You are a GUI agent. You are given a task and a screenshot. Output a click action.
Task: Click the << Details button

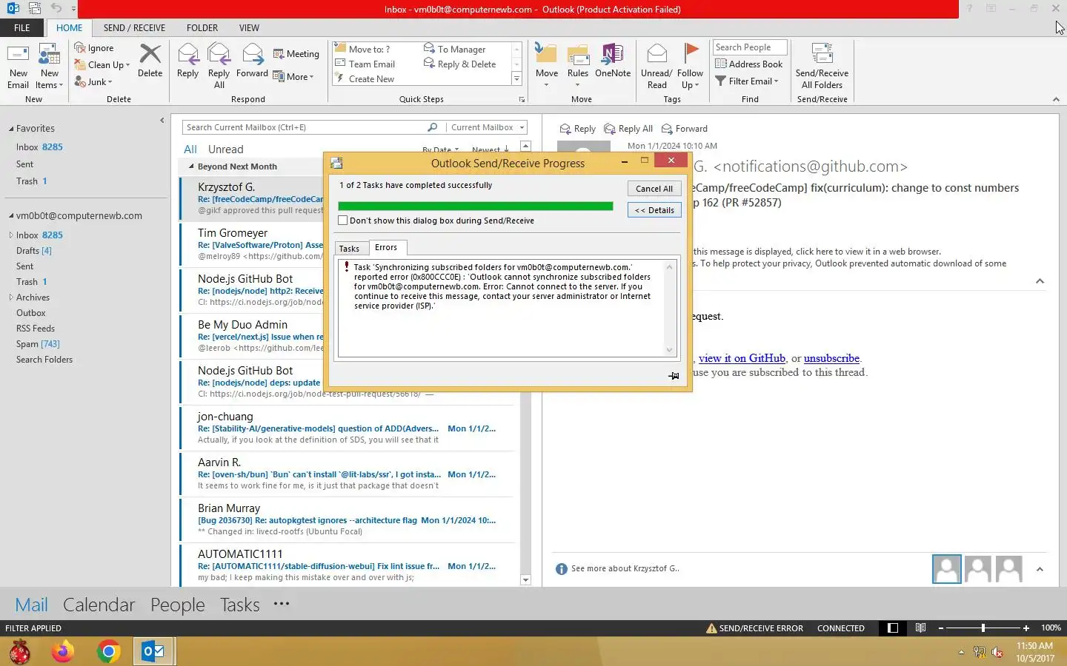point(654,210)
